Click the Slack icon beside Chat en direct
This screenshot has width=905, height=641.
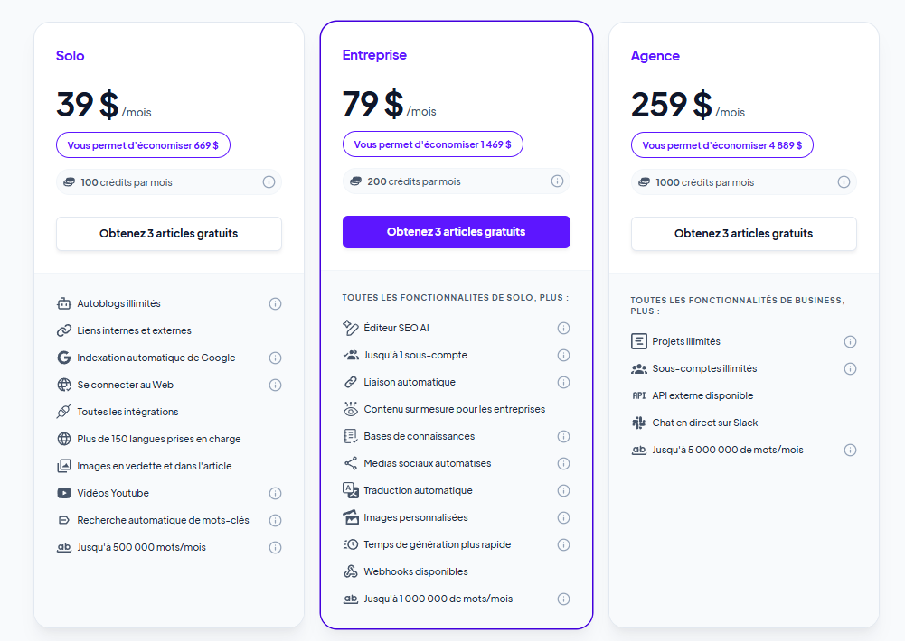[639, 423]
